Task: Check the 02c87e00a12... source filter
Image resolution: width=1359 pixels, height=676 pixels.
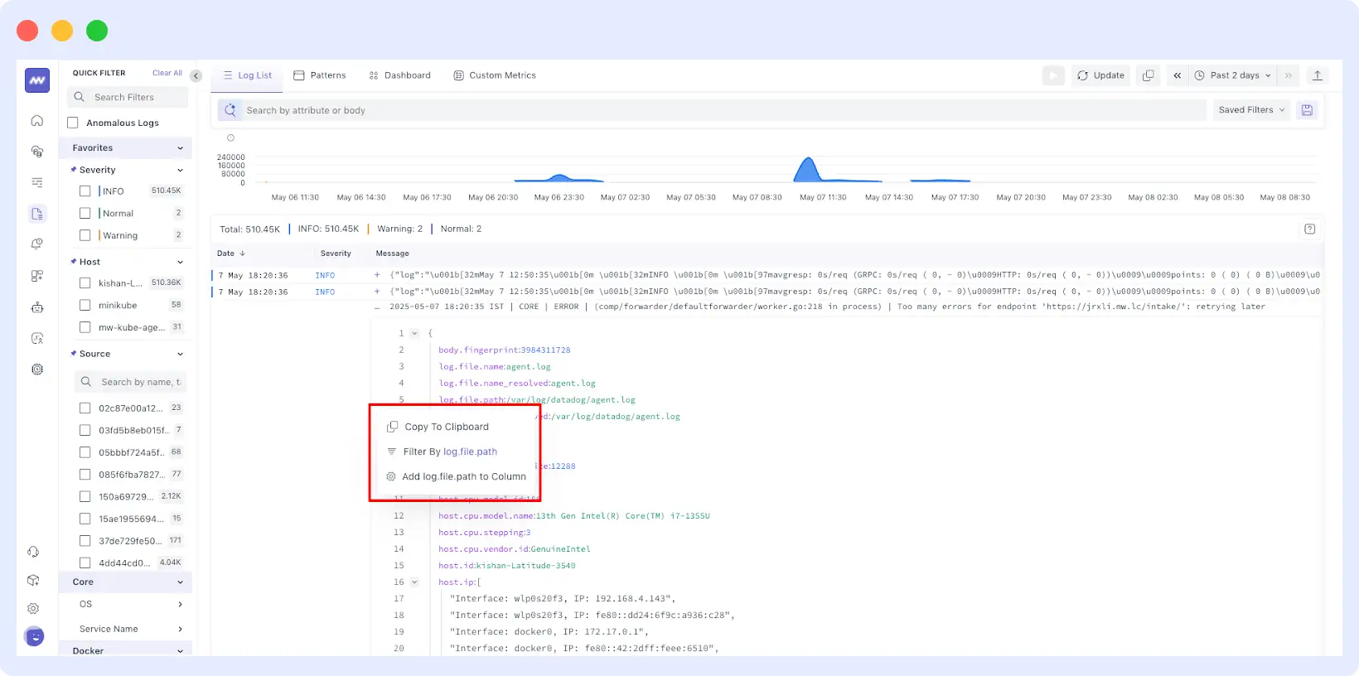Action: click(85, 408)
